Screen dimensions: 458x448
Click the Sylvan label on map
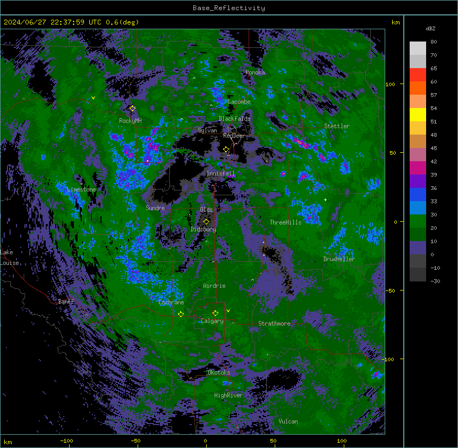[x=207, y=130]
